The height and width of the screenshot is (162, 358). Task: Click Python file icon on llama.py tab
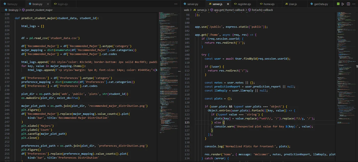[5, 4]
